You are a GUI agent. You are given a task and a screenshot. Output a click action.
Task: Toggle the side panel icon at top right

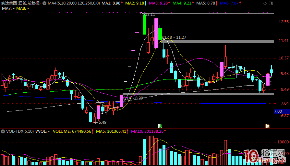point(271,3)
